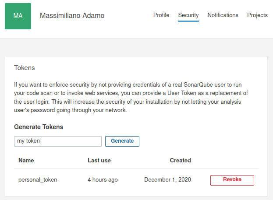Image resolution: width=273 pixels, height=200 pixels.
Task: Select the personal_token row name
Action: [x=38, y=180]
